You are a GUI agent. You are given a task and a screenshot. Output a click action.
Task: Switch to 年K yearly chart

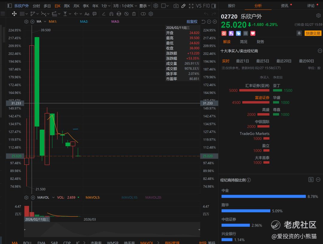pos(95,6)
